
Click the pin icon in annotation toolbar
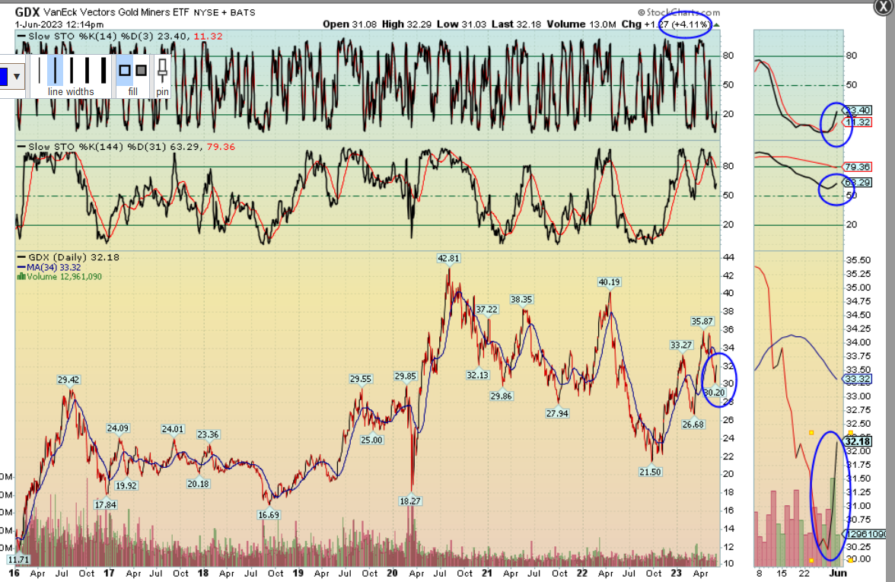[162, 75]
